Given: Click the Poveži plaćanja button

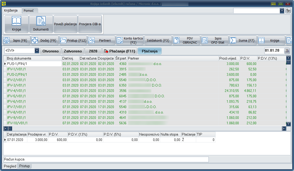Looking at the screenshot, I should tap(65, 24).
